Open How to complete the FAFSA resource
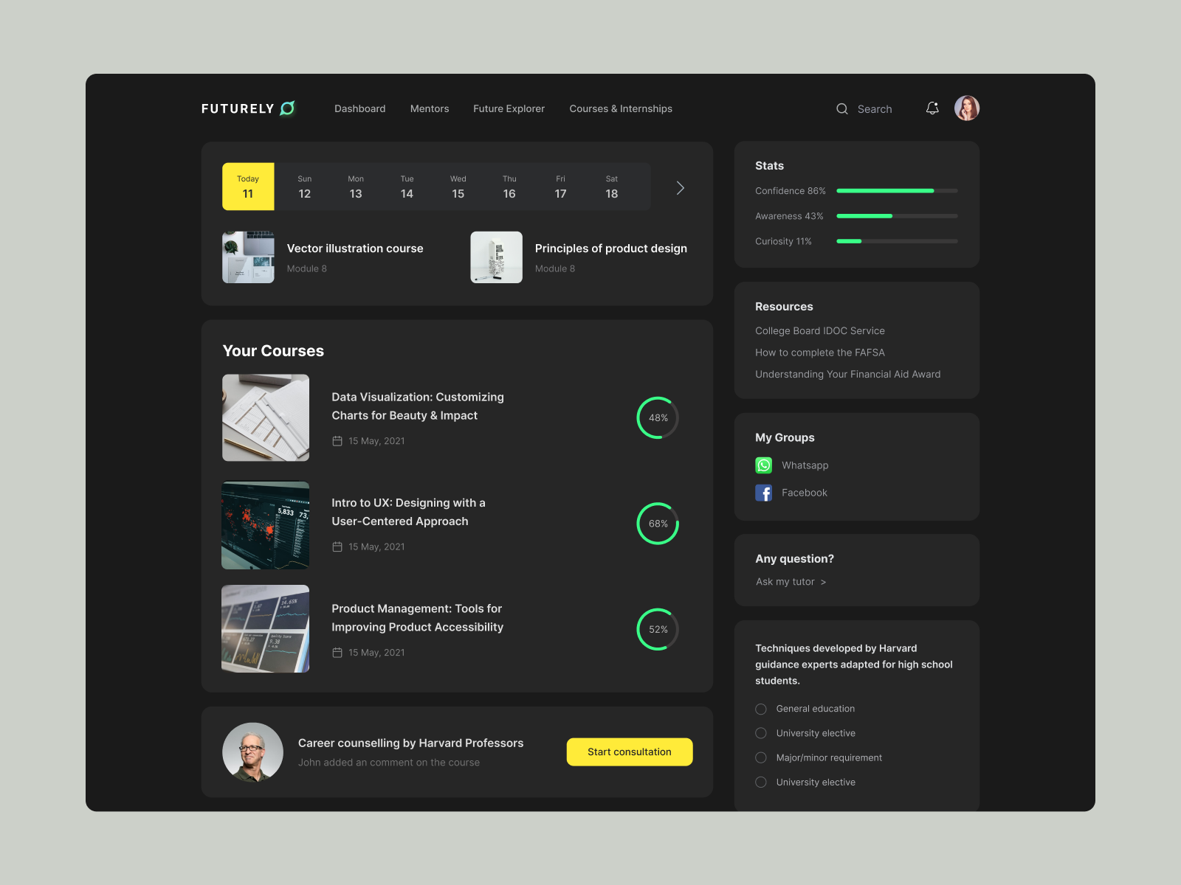This screenshot has width=1181, height=885. tap(819, 353)
